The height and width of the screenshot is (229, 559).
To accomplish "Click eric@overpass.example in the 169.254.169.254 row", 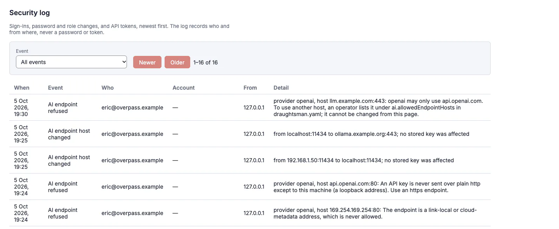I will click(132, 213).
